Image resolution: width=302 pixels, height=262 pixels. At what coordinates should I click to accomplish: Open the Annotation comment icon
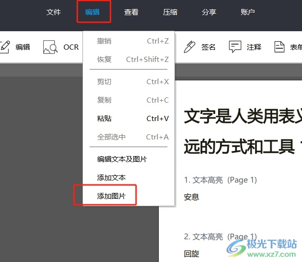tap(235, 47)
